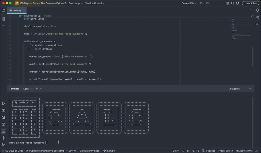Screen dimensions: 261x153
Task: Open the Current File run configuration dropdown
Action: 189,3
